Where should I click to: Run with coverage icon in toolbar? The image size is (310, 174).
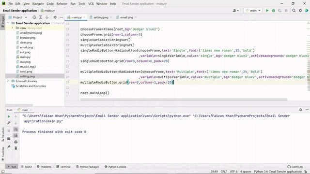pyautogui.click(x=279, y=11)
